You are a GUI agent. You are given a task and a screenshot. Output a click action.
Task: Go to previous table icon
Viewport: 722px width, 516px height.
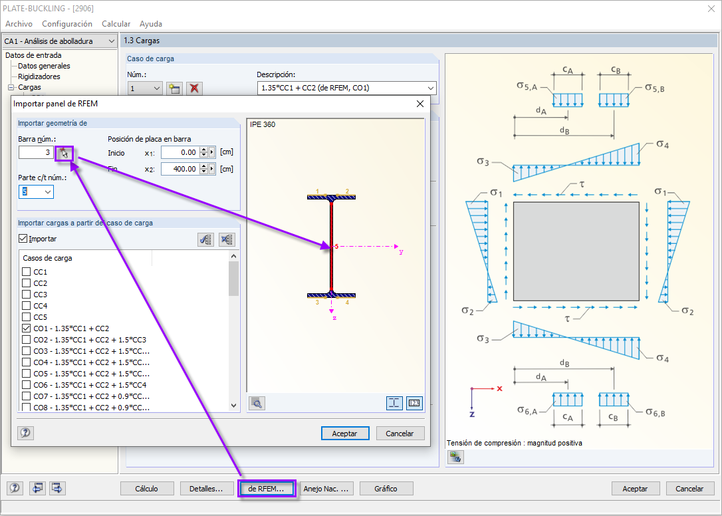[x=37, y=488]
